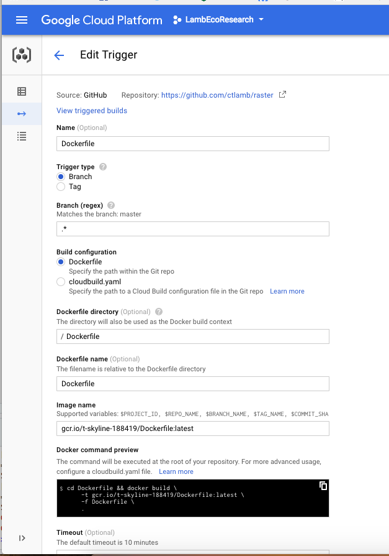
Task: Click the Supported variables helper text
Action: [192, 414]
